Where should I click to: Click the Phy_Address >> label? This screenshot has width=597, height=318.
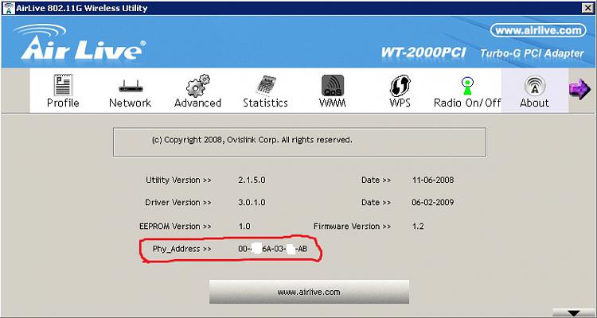coord(182,249)
